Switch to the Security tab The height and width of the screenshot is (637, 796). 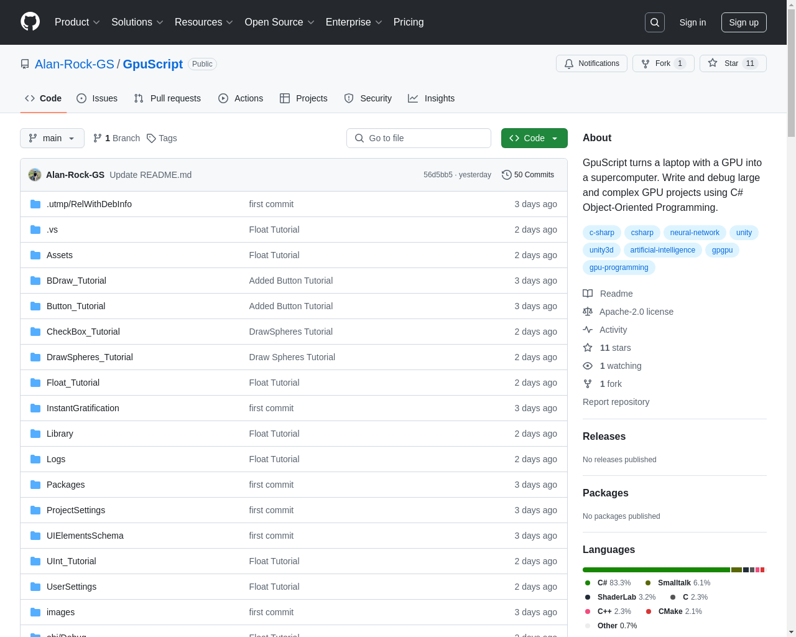(368, 98)
